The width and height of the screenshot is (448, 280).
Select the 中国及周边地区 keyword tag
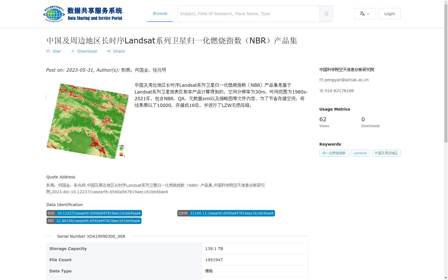[x=386, y=153]
